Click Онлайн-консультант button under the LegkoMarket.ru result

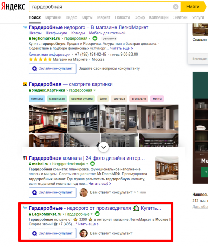tap(52, 233)
